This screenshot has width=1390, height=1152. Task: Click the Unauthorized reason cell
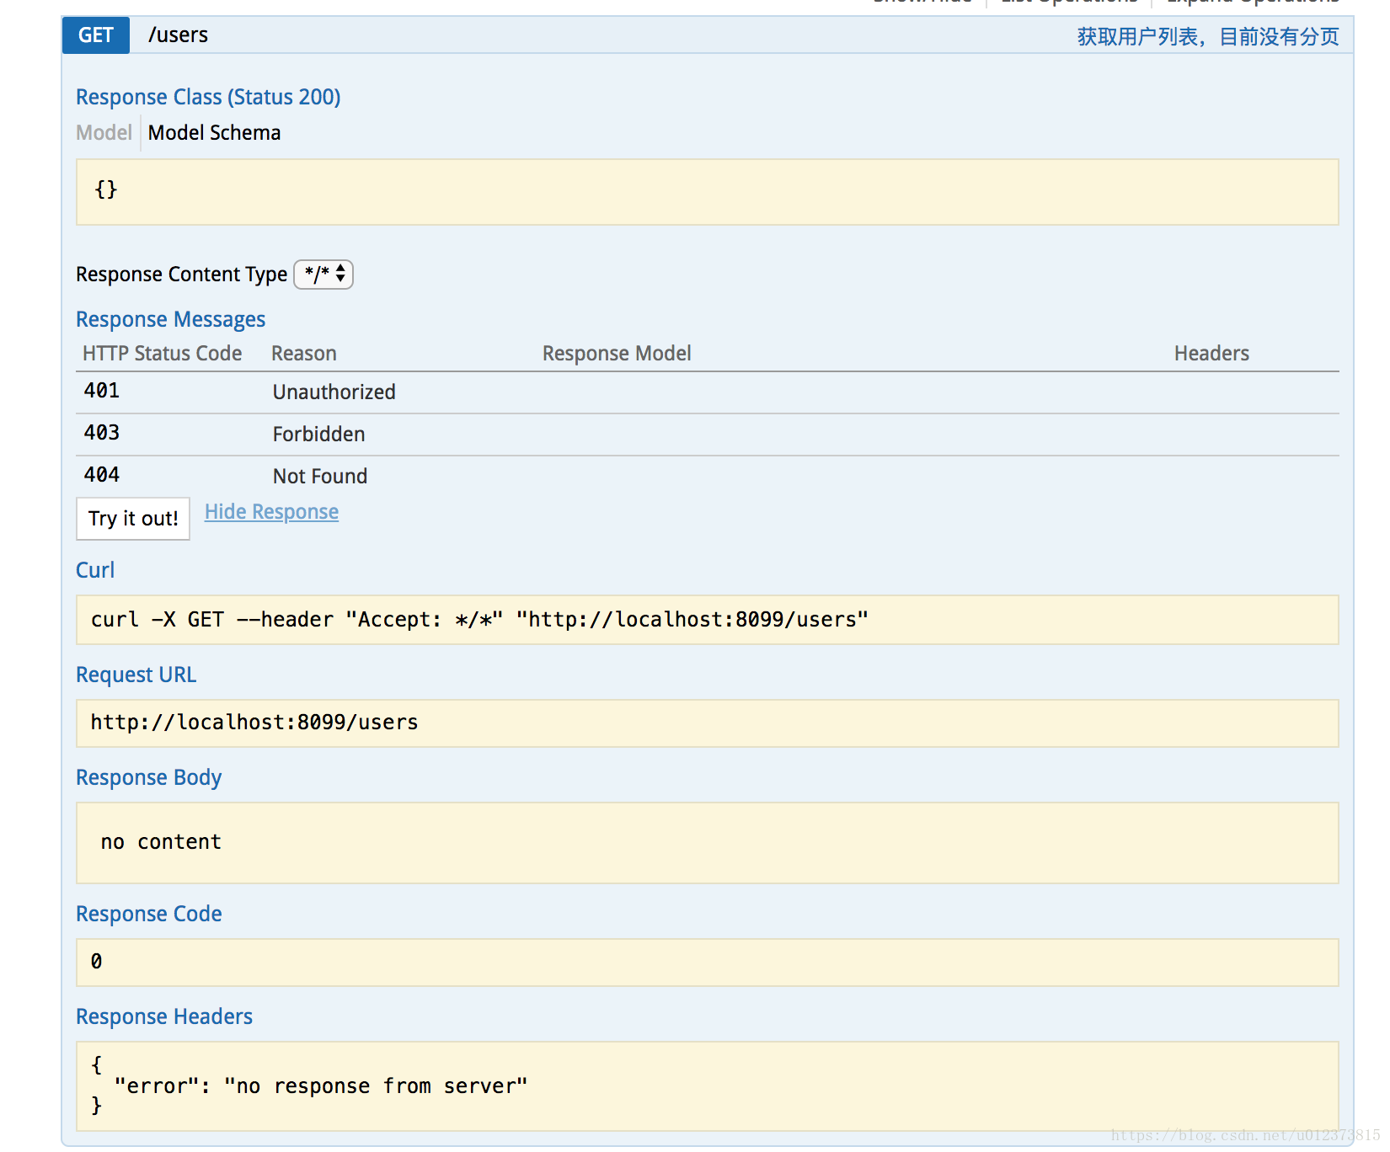coord(334,392)
